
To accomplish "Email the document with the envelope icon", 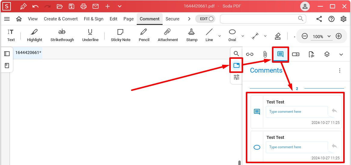I will point(96,6).
